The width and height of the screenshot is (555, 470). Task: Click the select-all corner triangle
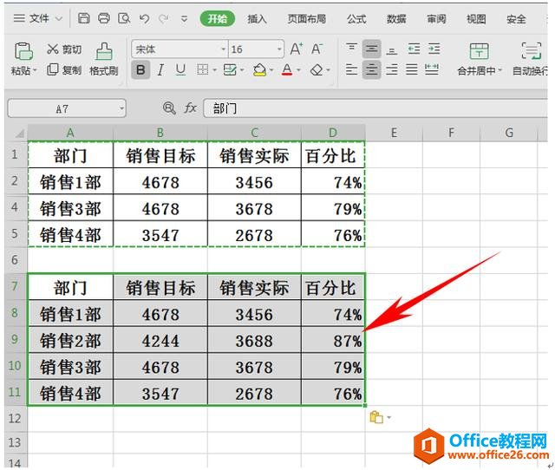pos(19,134)
